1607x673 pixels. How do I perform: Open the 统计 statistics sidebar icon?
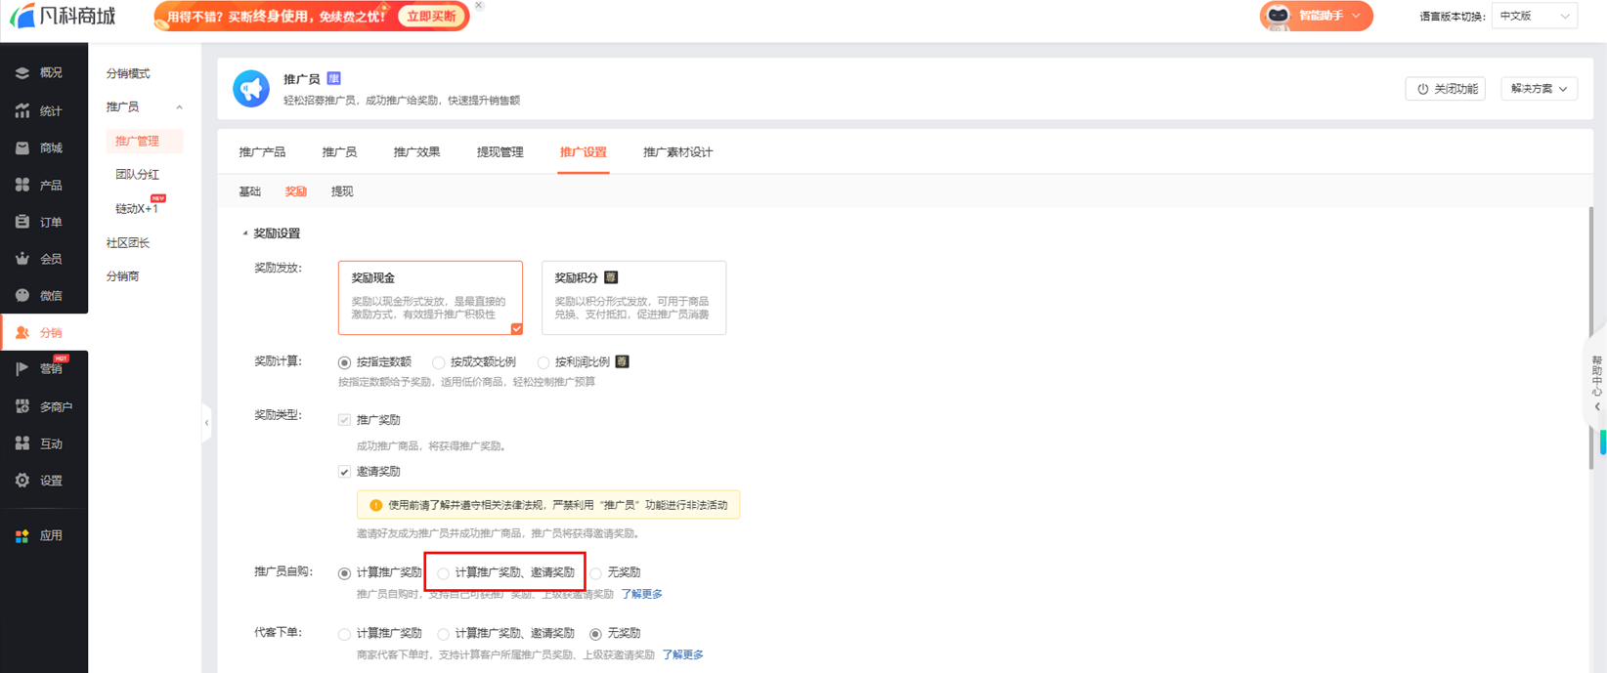[22, 110]
